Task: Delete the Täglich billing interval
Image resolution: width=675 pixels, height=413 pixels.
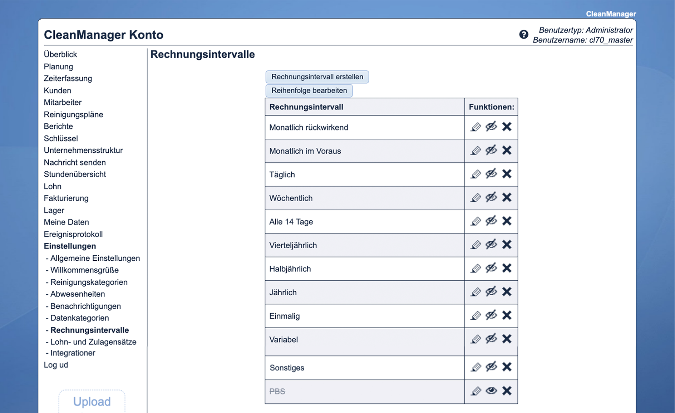Action: pos(507,174)
